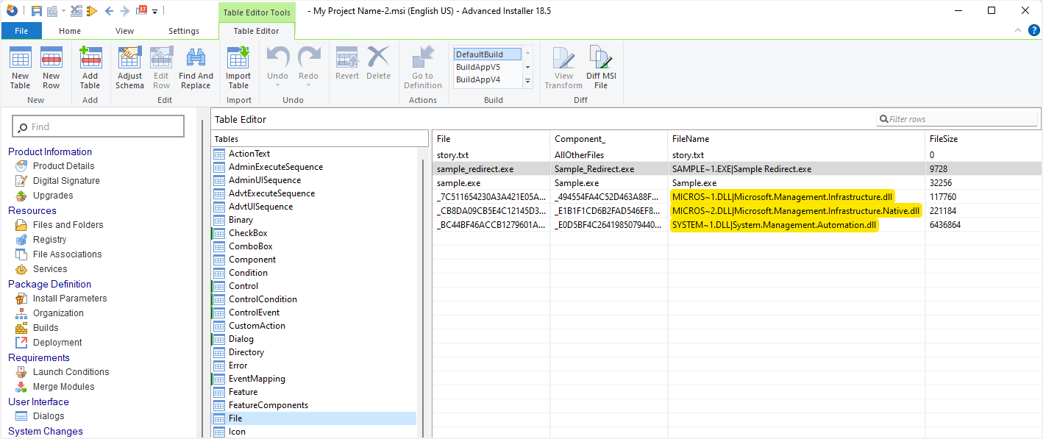Switch to the Home ribbon tab

tap(70, 31)
